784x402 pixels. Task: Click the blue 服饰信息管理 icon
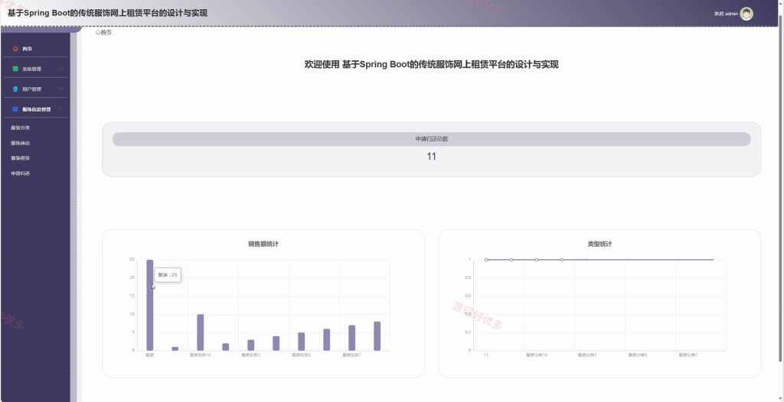point(15,109)
